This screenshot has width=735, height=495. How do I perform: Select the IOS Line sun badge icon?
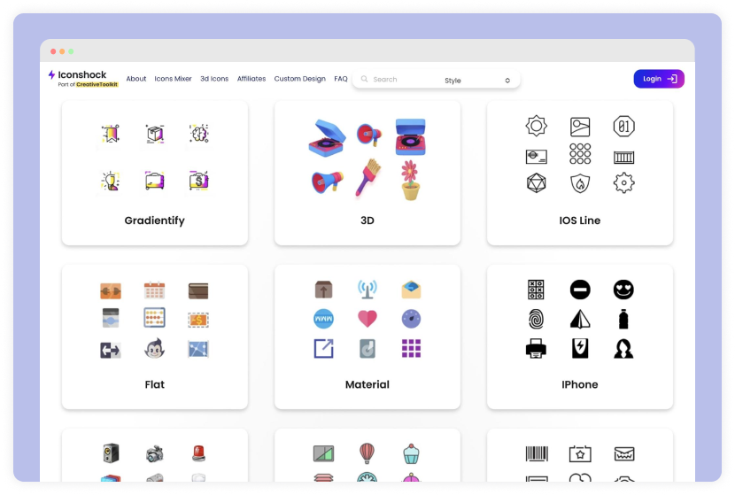coord(537,126)
